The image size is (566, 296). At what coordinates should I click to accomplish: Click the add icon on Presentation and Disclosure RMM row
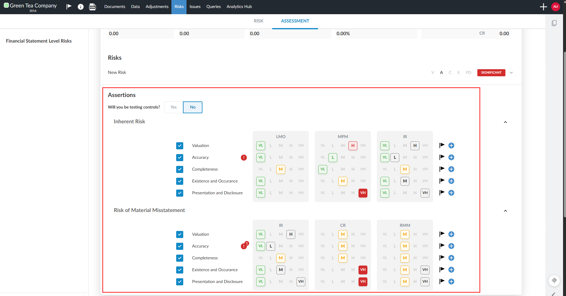coord(451,282)
